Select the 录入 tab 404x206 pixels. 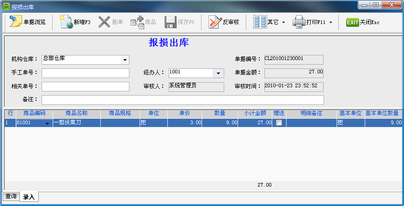pos(29,197)
